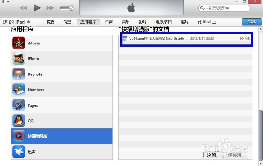The height and width of the screenshot is (166, 263).
Task: Select the 应用程序 tab
Action: 88,22
